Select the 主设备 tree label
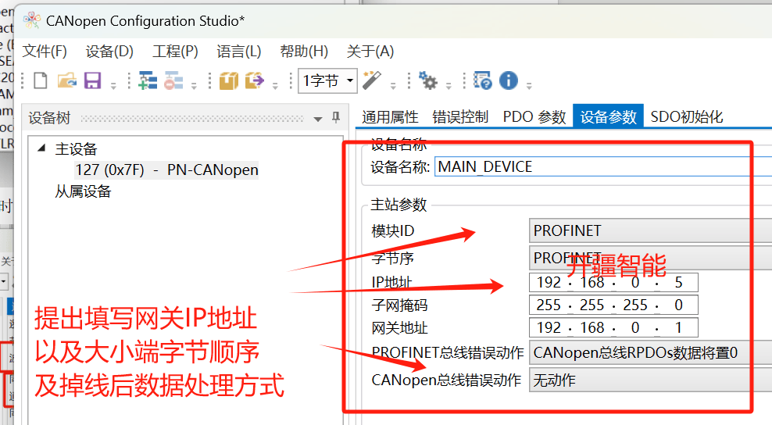The image size is (772, 425). click(76, 148)
